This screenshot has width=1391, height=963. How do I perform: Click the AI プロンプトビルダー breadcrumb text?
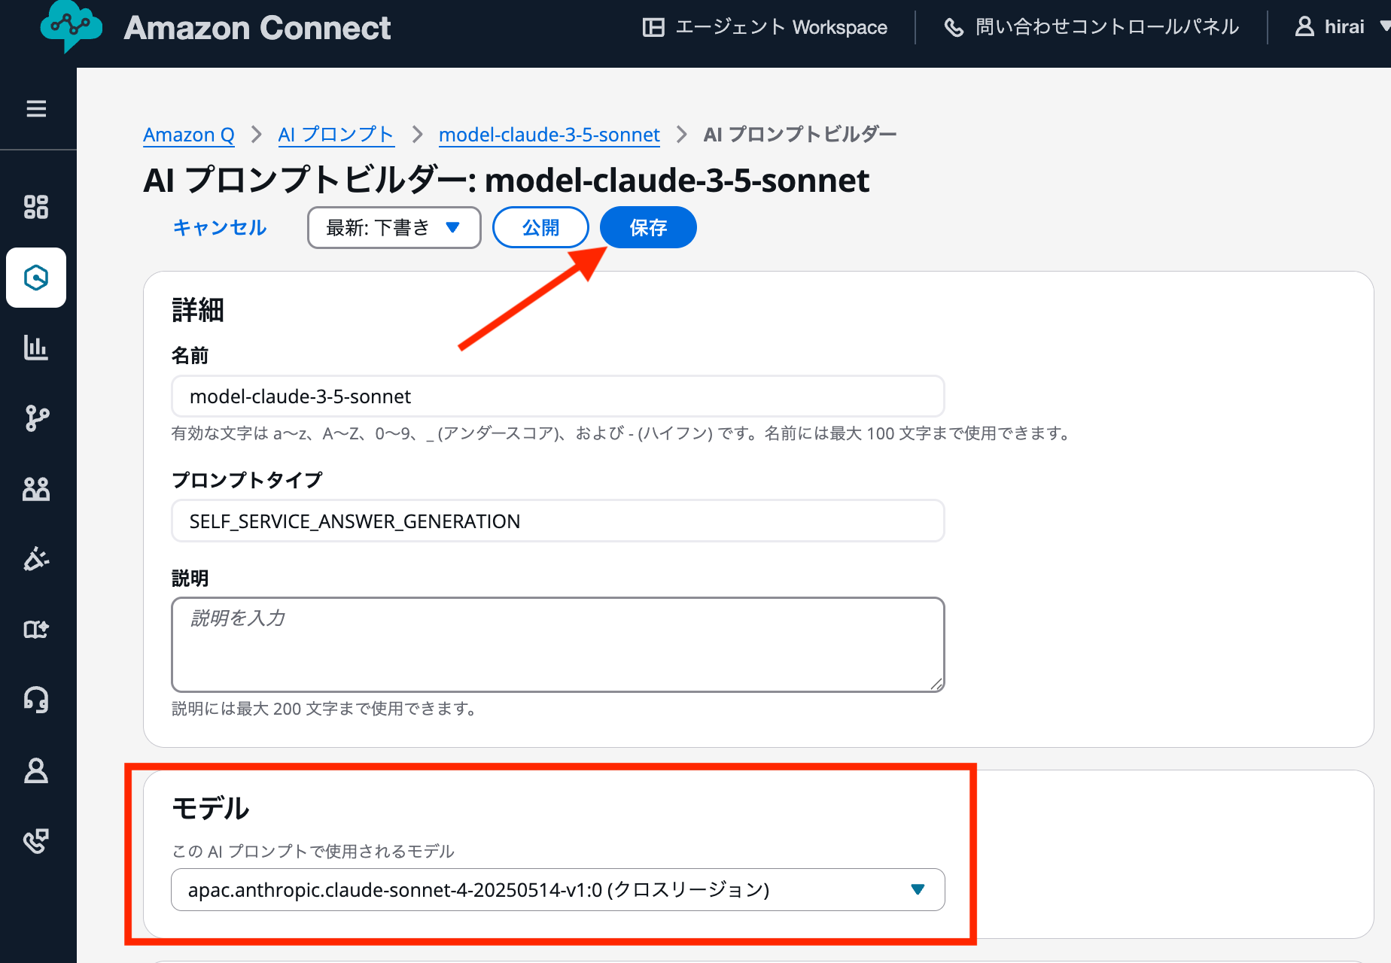[x=800, y=135]
